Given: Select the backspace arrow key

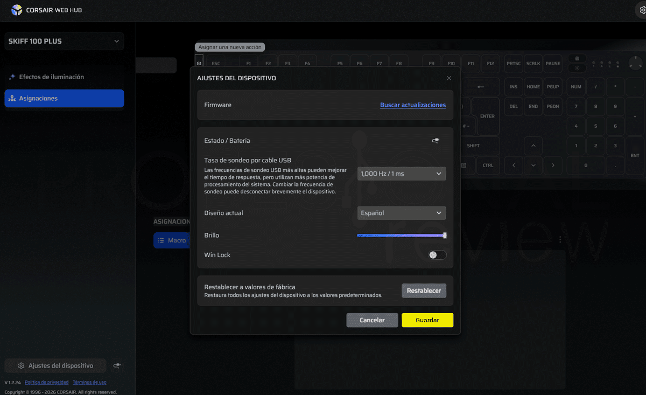Looking at the screenshot, I should (x=481, y=87).
